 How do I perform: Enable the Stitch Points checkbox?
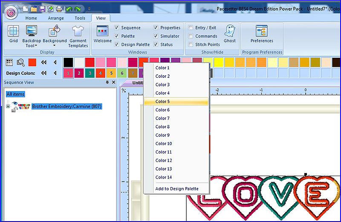191,45
